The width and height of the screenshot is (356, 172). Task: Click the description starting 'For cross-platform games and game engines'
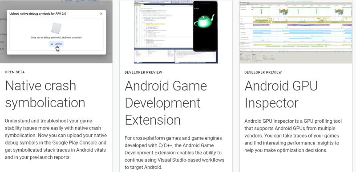[x=174, y=152]
